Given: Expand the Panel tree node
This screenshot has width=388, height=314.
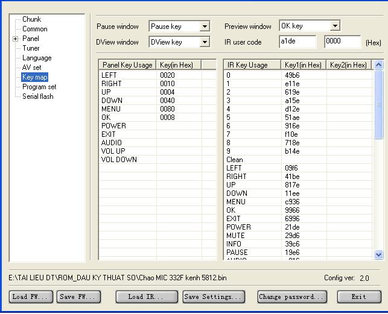Looking at the screenshot, I should click(15, 39).
